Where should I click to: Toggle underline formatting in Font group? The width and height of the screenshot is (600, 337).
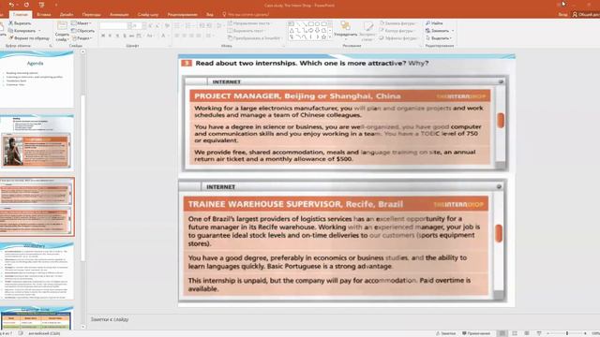click(x=117, y=36)
